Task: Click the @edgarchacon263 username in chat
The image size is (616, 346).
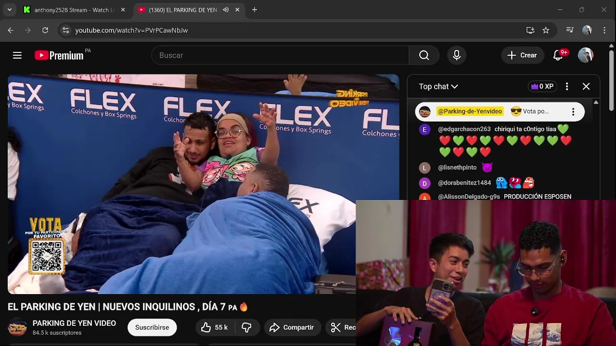Action: (464, 129)
